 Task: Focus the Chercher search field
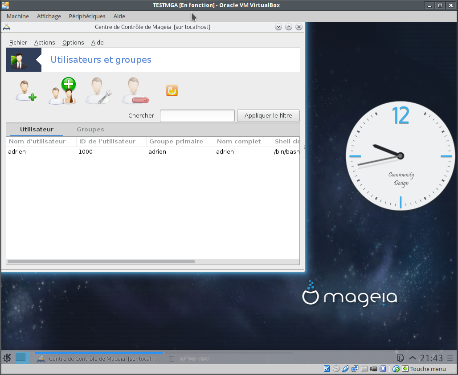[x=197, y=116]
